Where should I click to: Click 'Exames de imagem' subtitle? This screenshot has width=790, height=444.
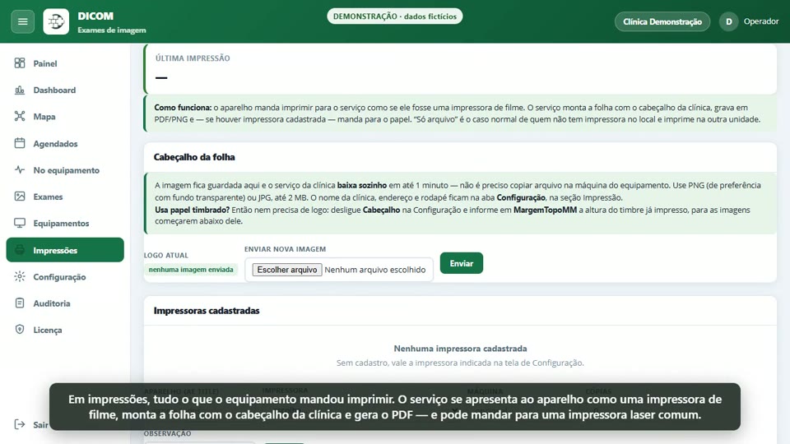click(112, 30)
